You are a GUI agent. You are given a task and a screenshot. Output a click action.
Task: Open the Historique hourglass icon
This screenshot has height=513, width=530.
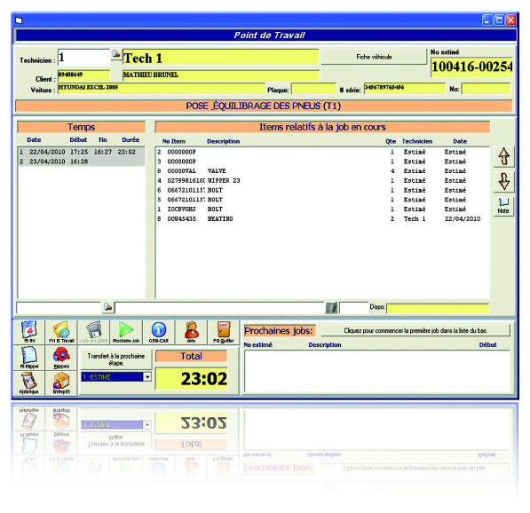(29, 383)
